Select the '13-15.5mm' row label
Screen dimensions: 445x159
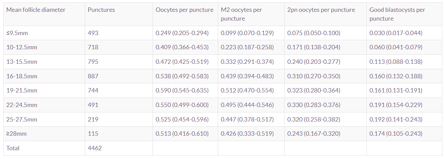(x=22, y=62)
